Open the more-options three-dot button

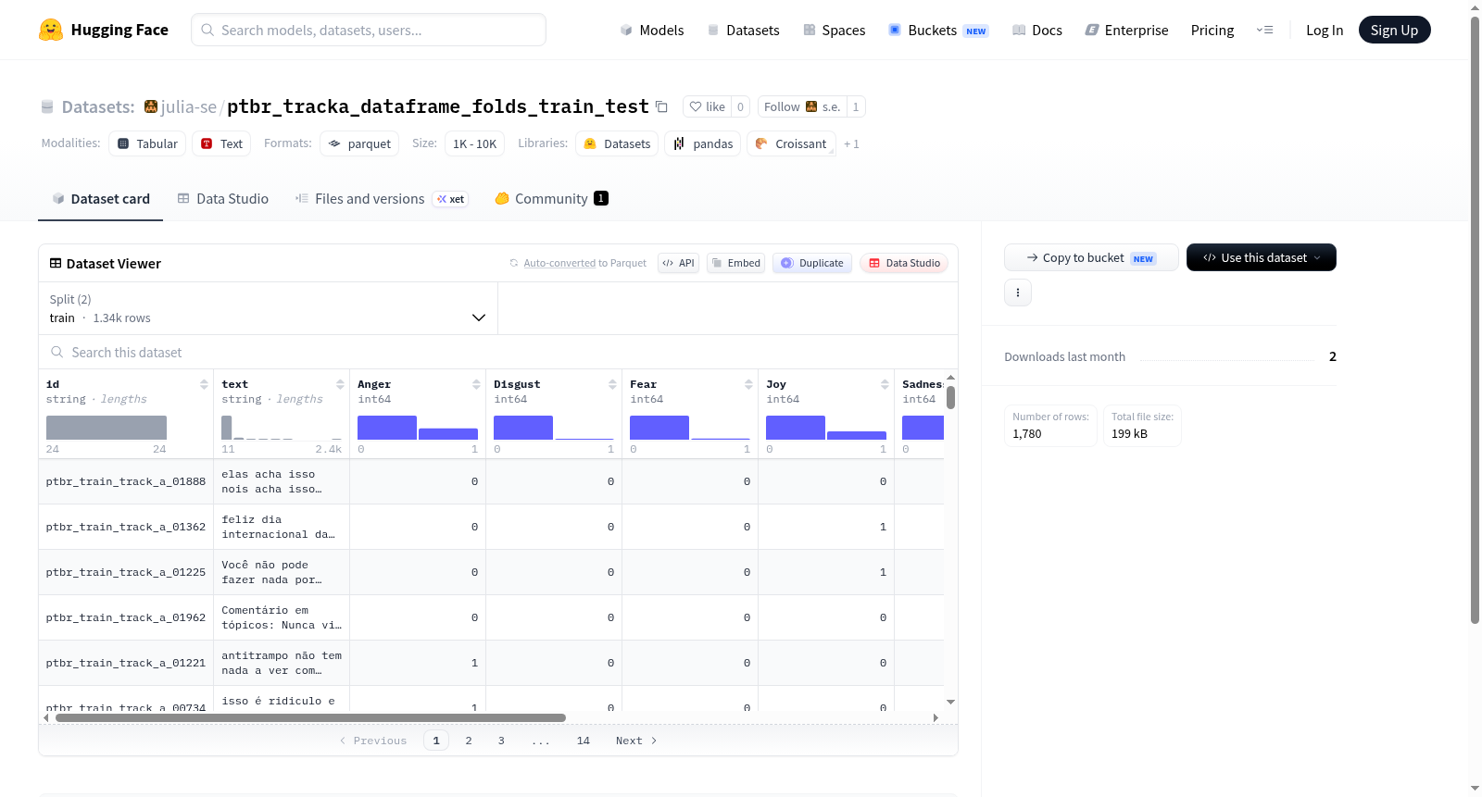1018,293
